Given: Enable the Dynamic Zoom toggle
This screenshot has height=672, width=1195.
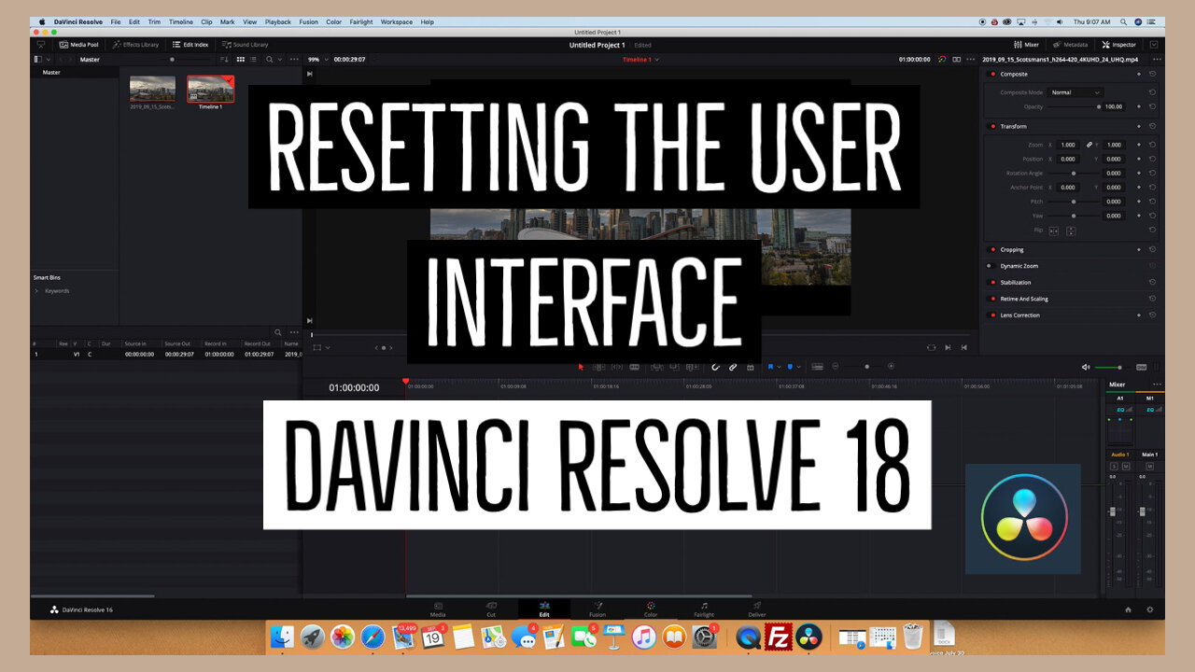Looking at the screenshot, I should 992,266.
